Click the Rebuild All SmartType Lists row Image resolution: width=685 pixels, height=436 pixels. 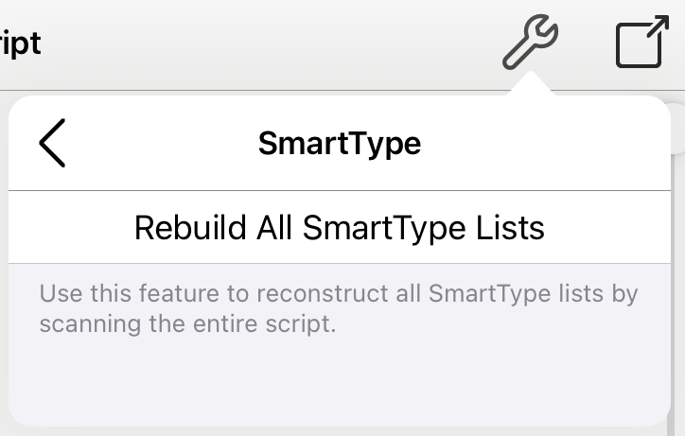(340, 227)
